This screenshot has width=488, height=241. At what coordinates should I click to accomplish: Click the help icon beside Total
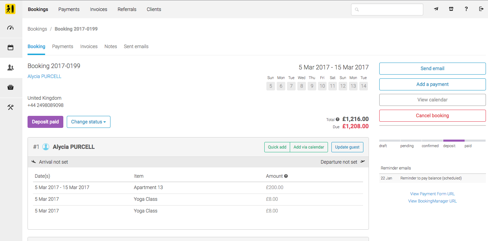click(x=338, y=120)
